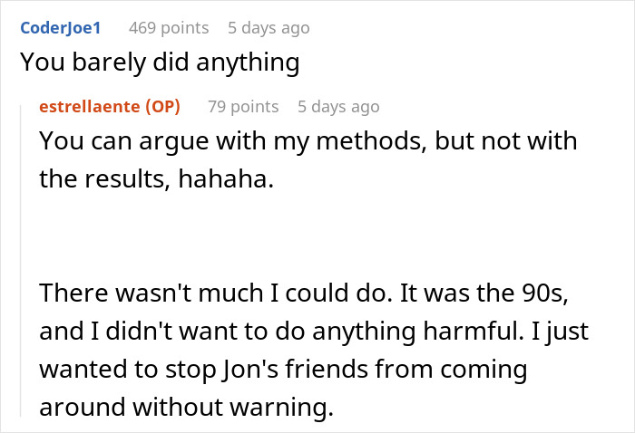
Task: Click the last line "around without warning."
Action: [x=186, y=407]
